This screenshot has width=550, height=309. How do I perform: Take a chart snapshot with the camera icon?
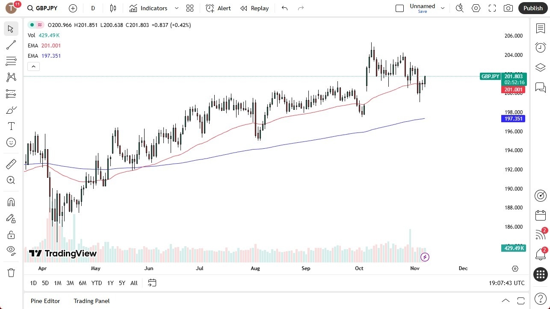[508, 8]
